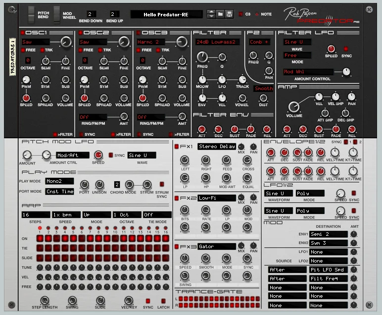This screenshot has width=382, height=315.
Task: Open FX1 effect selector Stereo Delay
Action: point(217,146)
